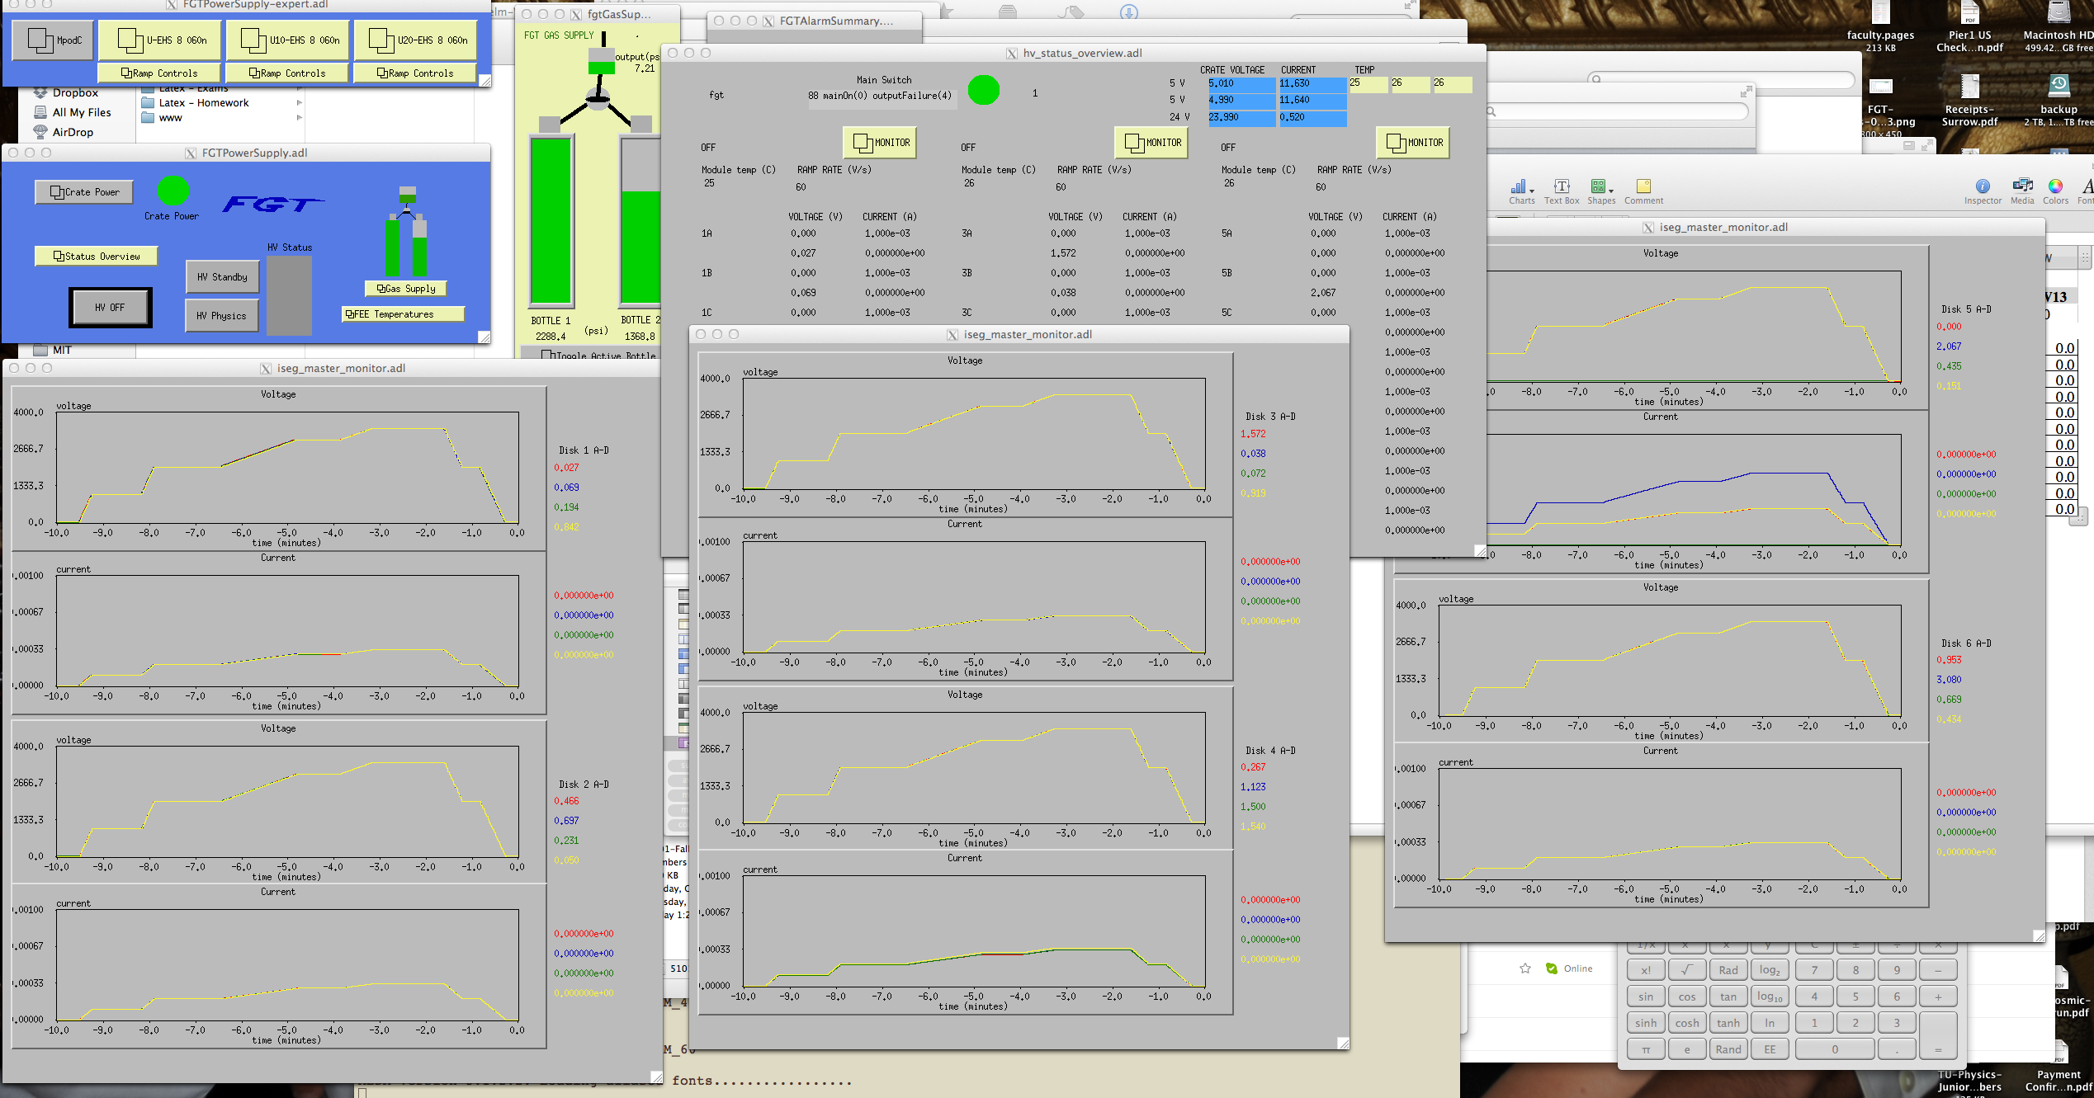
Task: Open Ramp Controls under U20-EHS 8 060n
Action: click(415, 73)
